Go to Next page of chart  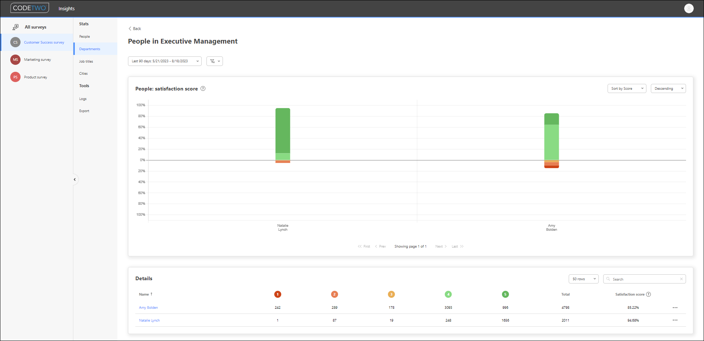(x=441, y=247)
